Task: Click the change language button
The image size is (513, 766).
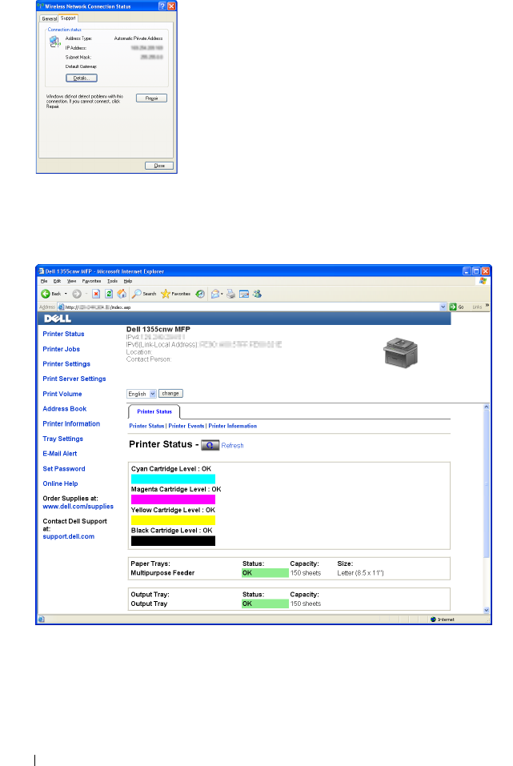Action: (x=170, y=393)
